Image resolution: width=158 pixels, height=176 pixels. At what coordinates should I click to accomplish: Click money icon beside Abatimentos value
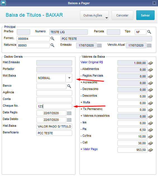click(x=150, y=70)
